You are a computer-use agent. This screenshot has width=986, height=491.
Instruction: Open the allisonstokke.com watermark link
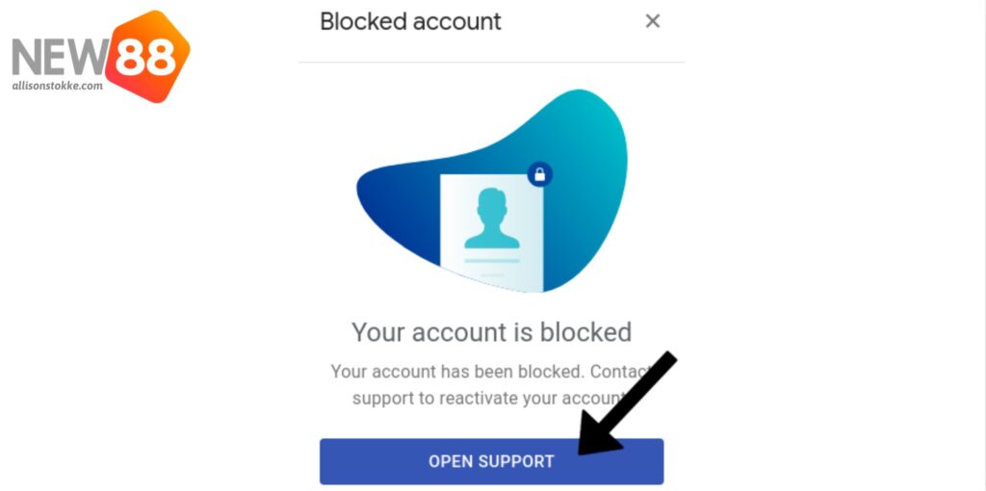pos(57,86)
